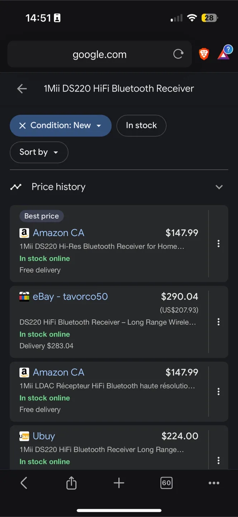Image resolution: width=238 pixels, height=517 pixels.
Task: Open the Ubuy store link
Action: (44, 436)
